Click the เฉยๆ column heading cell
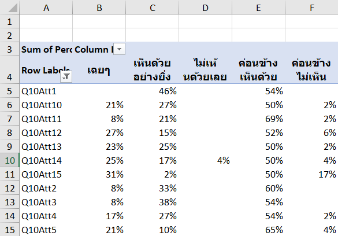Viewport: 338px width, 236px height. (99, 70)
